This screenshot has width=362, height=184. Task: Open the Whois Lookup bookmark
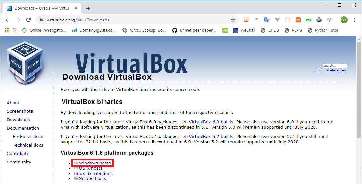(x=144, y=30)
